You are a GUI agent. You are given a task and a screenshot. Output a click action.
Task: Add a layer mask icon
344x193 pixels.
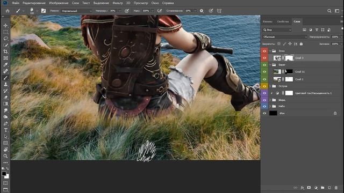(x=309, y=188)
